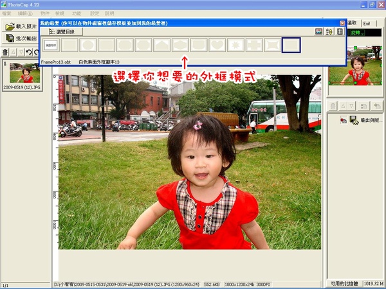Click the 輸出與版... output button

click(x=371, y=120)
